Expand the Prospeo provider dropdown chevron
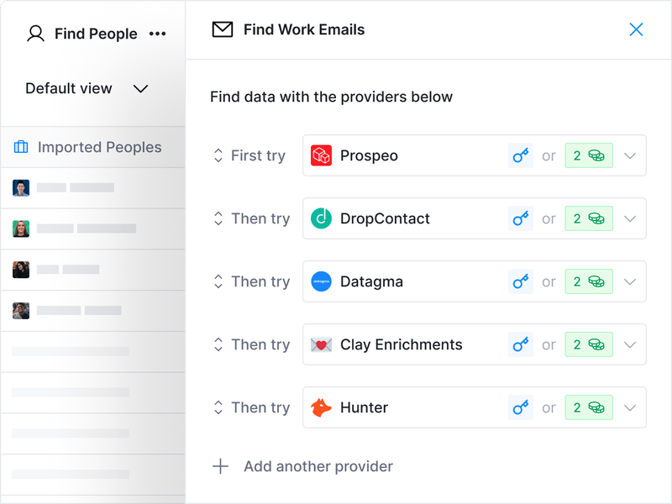The image size is (672, 504). coord(629,155)
